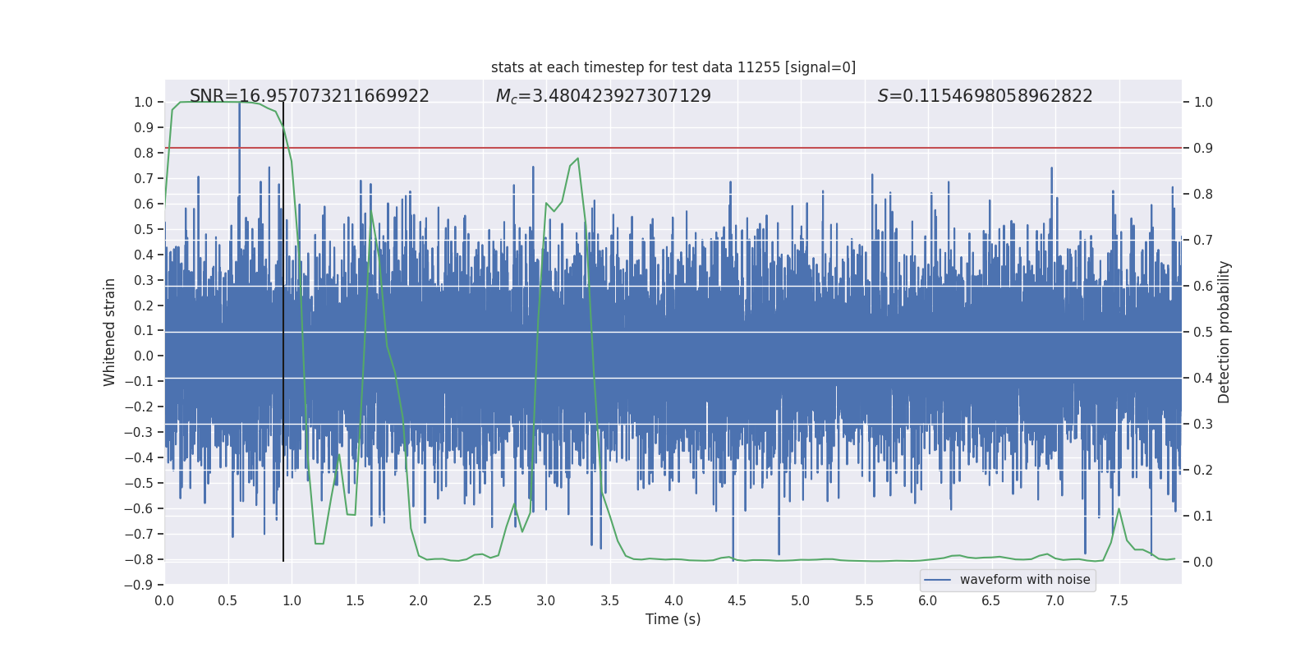1314x657 pixels.
Task: Click the 'Whitened strain' y-axis label
Action: [x=110, y=332]
